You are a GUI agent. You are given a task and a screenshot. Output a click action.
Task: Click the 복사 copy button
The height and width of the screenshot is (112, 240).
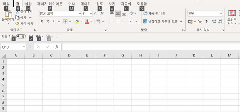21,18
